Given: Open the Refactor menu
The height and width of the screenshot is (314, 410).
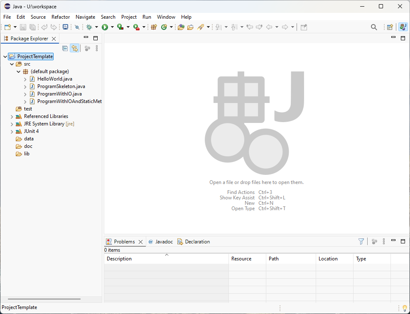Looking at the screenshot, I should tap(61, 17).
